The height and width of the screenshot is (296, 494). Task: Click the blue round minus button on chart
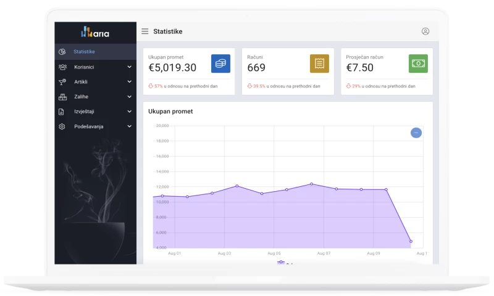(416, 133)
